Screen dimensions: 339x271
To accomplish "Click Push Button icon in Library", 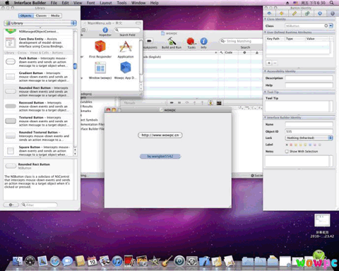I will pos(11,61).
